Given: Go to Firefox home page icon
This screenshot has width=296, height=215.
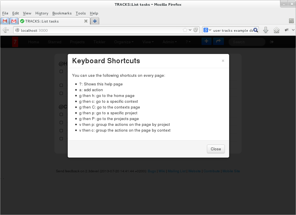Looking at the screenshot, I should coord(276,30).
